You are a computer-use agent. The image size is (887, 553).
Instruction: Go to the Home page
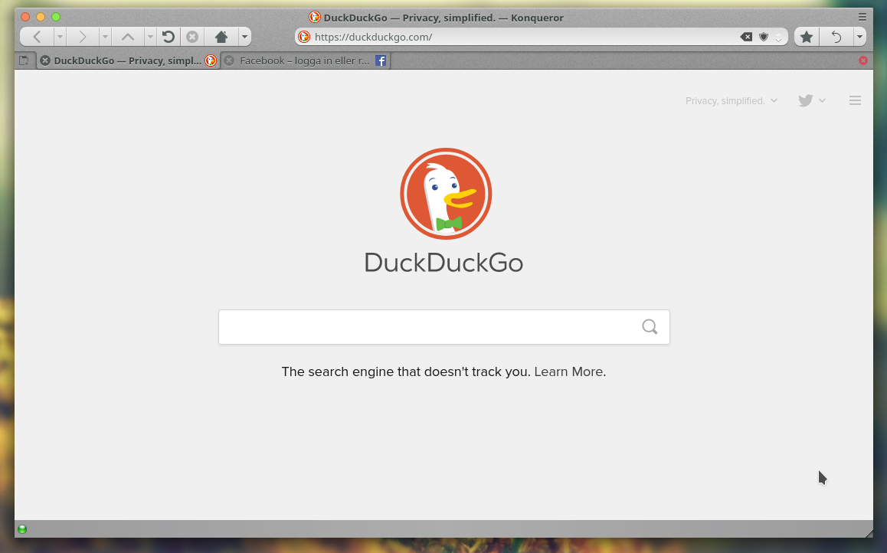pos(221,37)
